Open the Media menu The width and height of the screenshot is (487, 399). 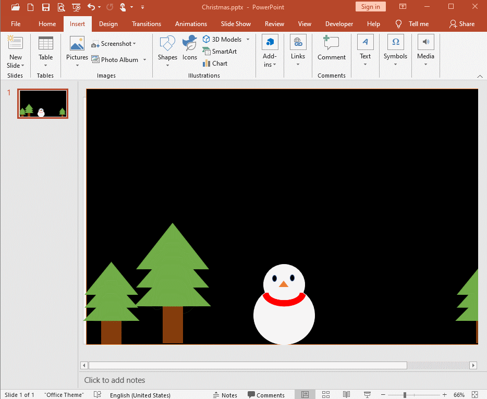coord(425,51)
